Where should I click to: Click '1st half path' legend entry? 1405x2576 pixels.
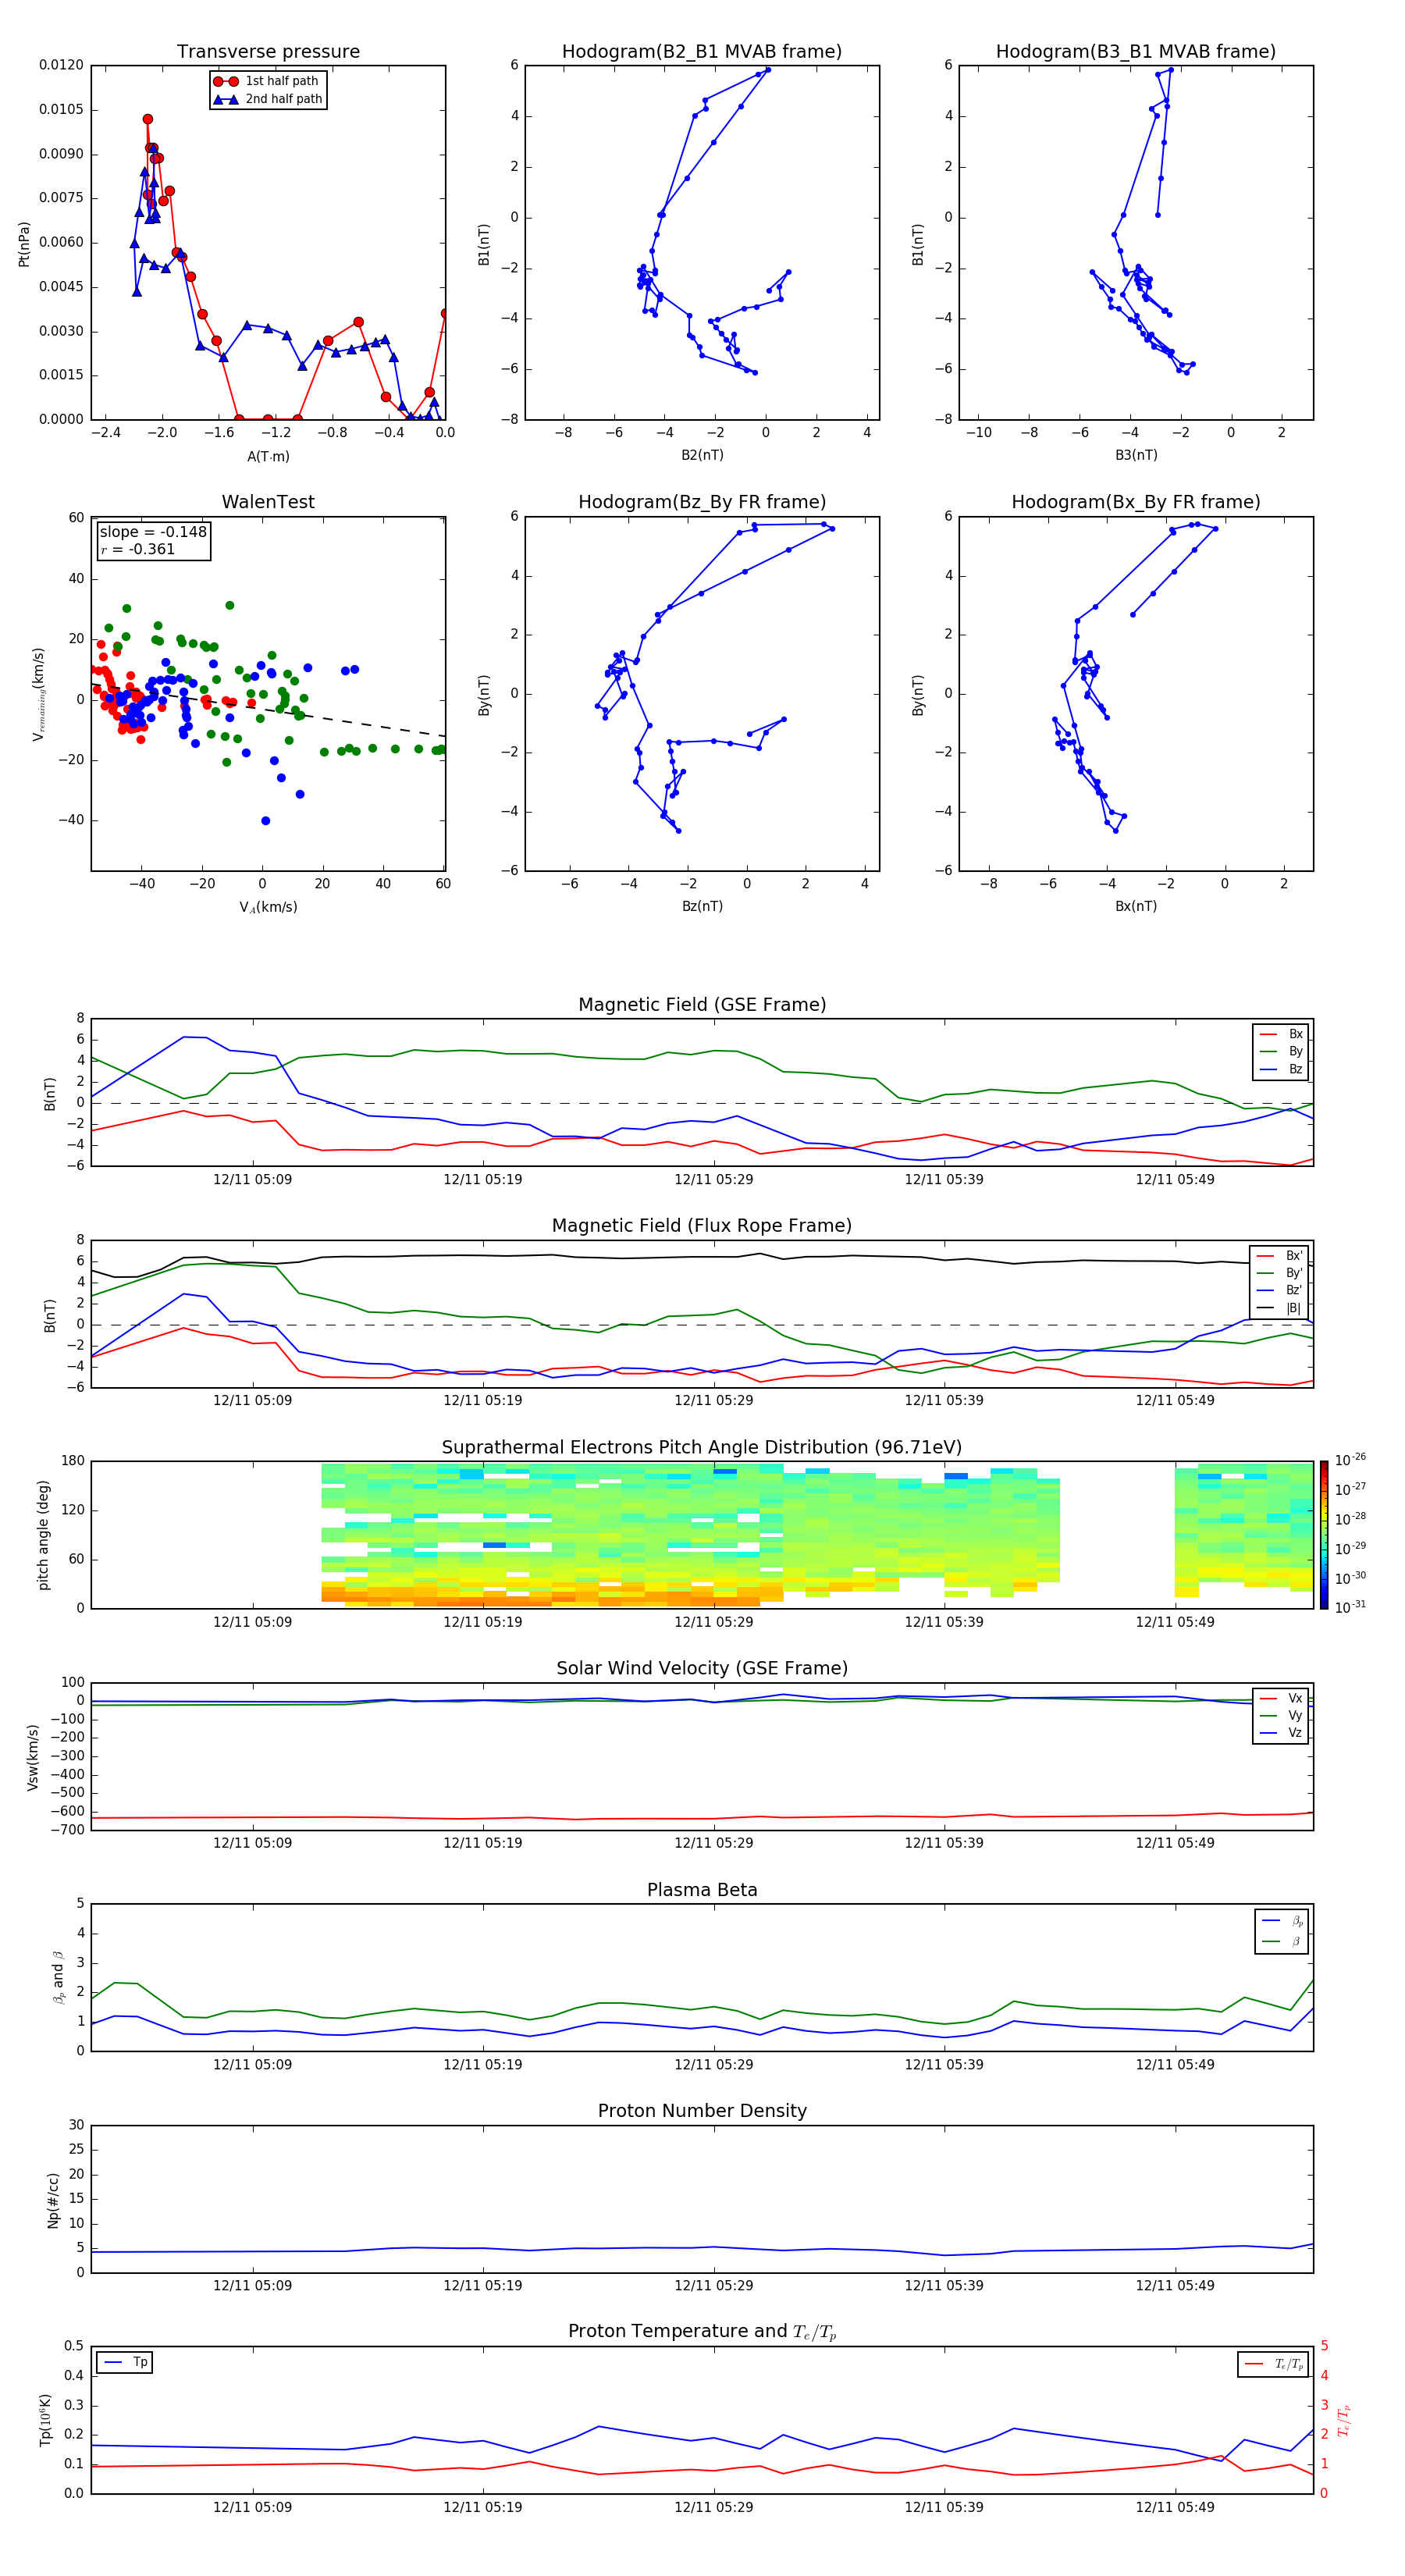(x=267, y=81)
